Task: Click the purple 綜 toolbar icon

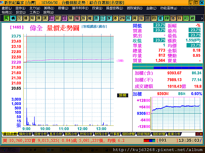Action: pyautogui.click(x=64, y=18)
